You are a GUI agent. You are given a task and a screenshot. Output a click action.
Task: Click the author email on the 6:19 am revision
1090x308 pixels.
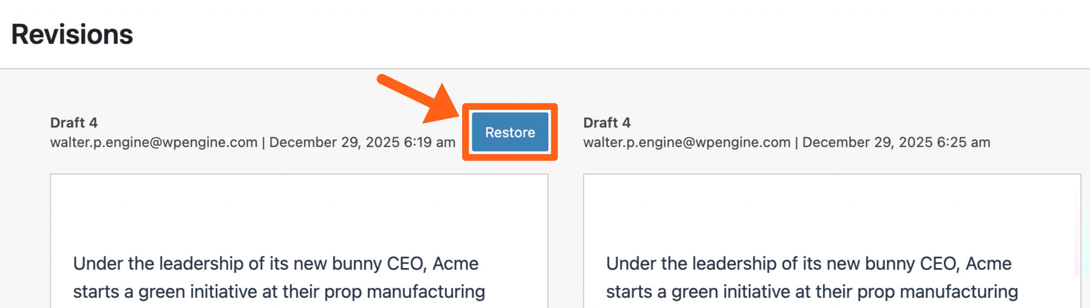pyautogui.click(x=153, y=143)
